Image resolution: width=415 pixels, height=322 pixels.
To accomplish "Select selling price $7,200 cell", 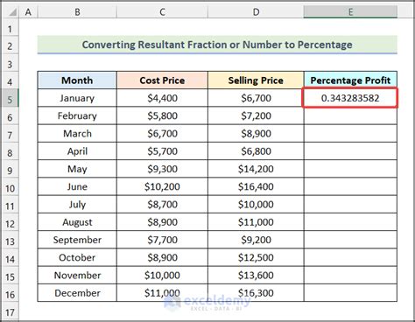I will [x=256, y=115].
